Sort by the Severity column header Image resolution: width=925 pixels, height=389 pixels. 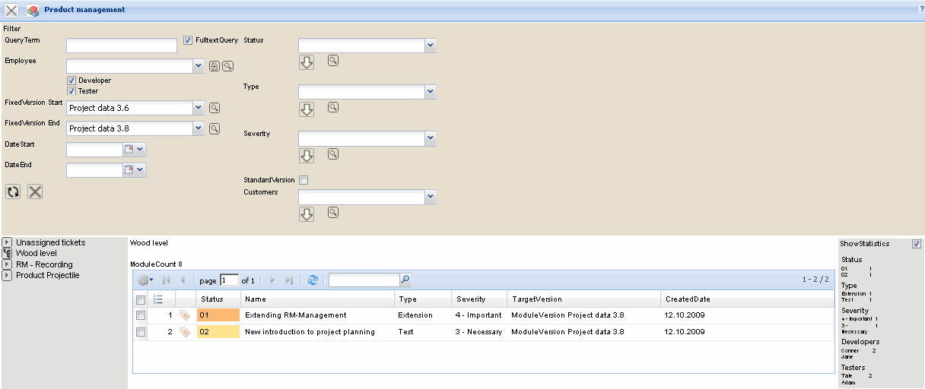pos(471,299)
